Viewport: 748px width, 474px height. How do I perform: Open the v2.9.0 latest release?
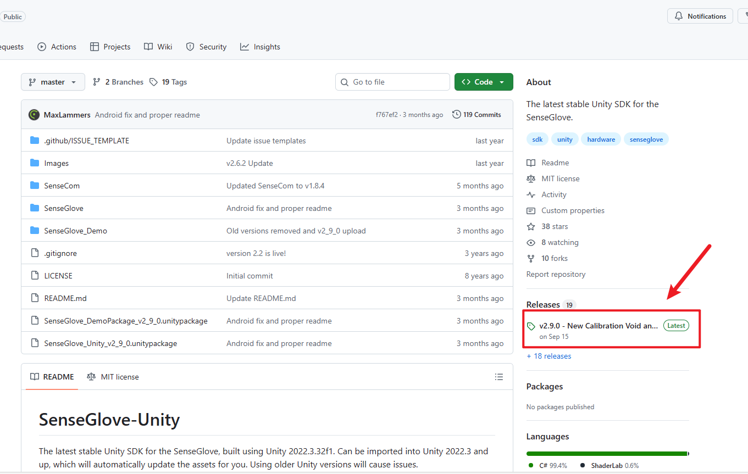pyautogui.click(x=608, y=331)
